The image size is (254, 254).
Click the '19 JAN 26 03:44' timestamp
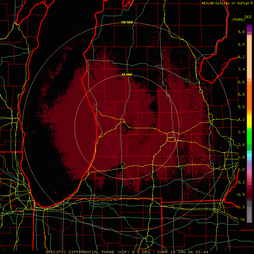pyautogui.click(x=189, y=252)
